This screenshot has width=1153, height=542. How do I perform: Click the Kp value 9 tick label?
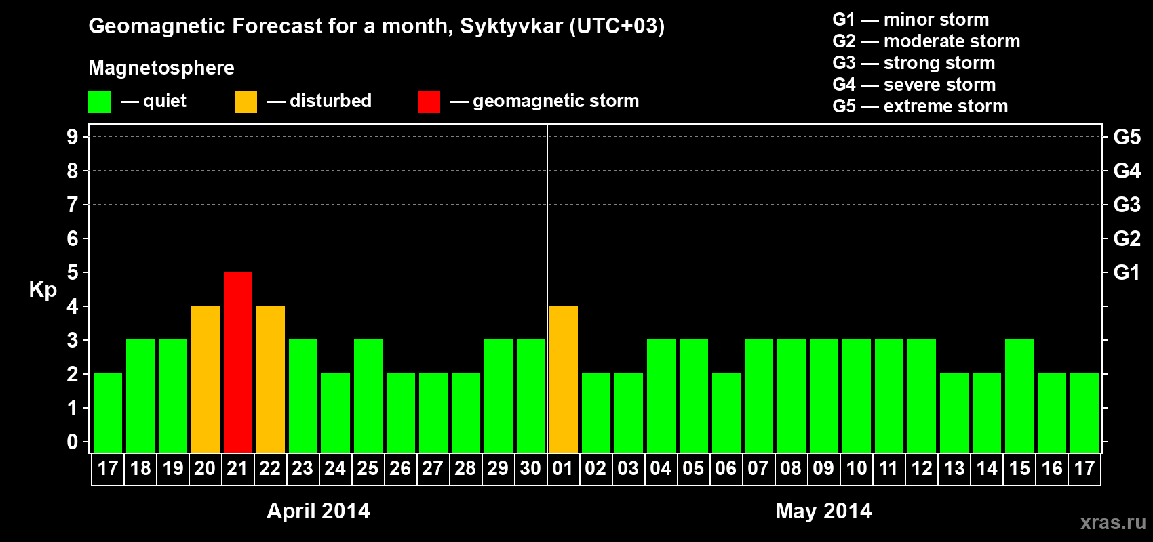point(73,137)
